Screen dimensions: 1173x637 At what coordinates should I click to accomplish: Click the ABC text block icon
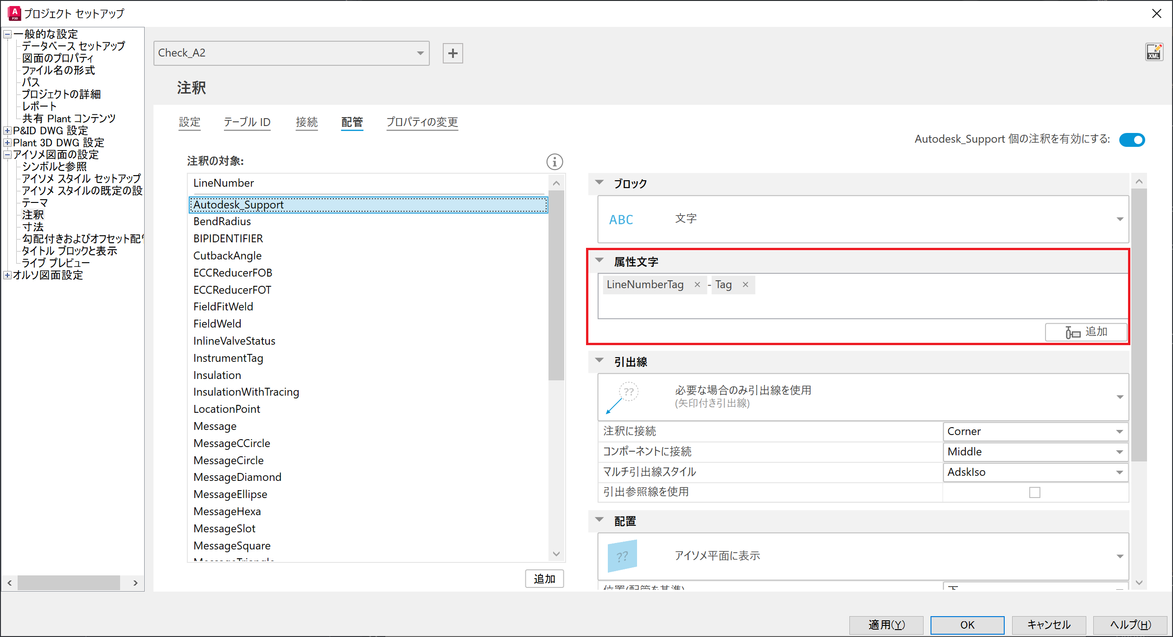621,219
